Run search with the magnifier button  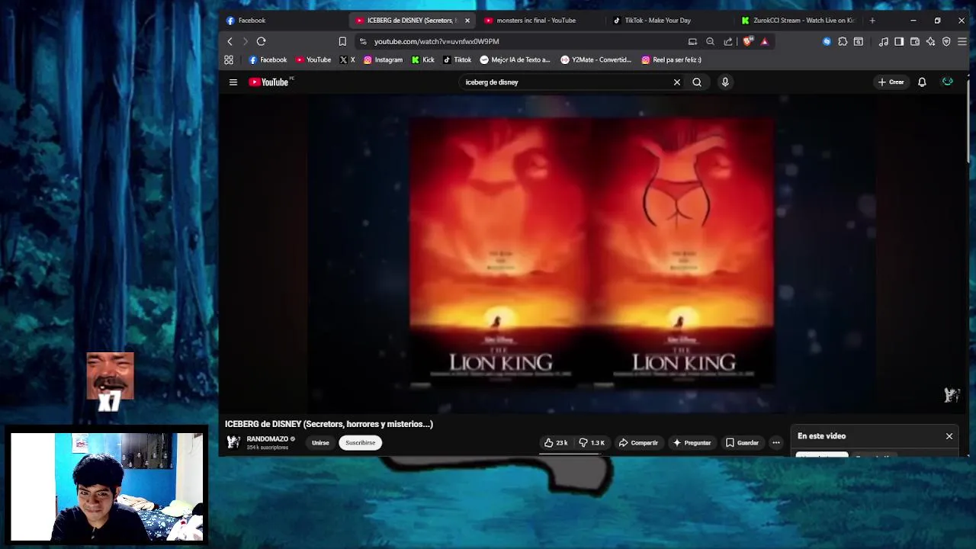[697, 82]
